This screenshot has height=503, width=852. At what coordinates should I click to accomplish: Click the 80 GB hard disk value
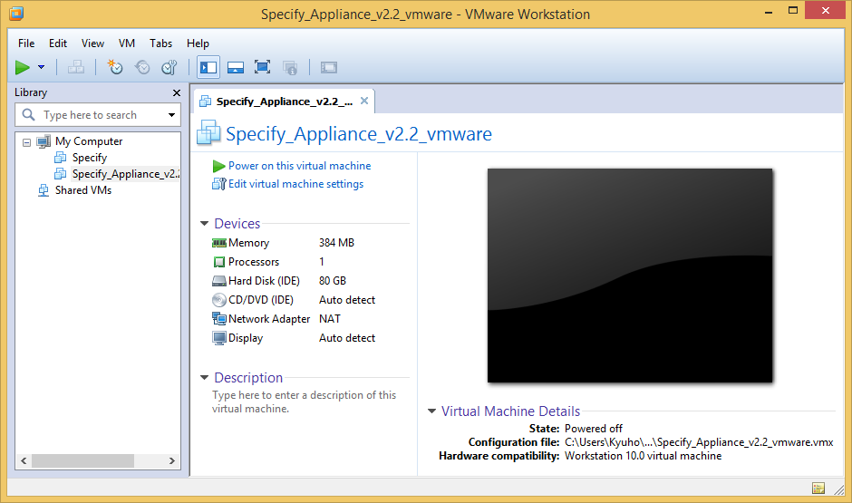333,281
